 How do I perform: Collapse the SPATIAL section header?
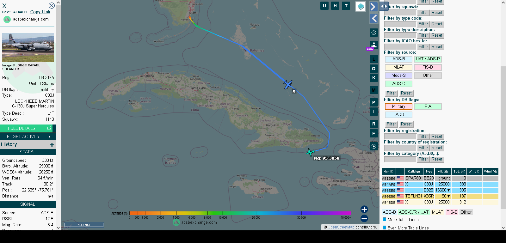[x=28, y=152]
